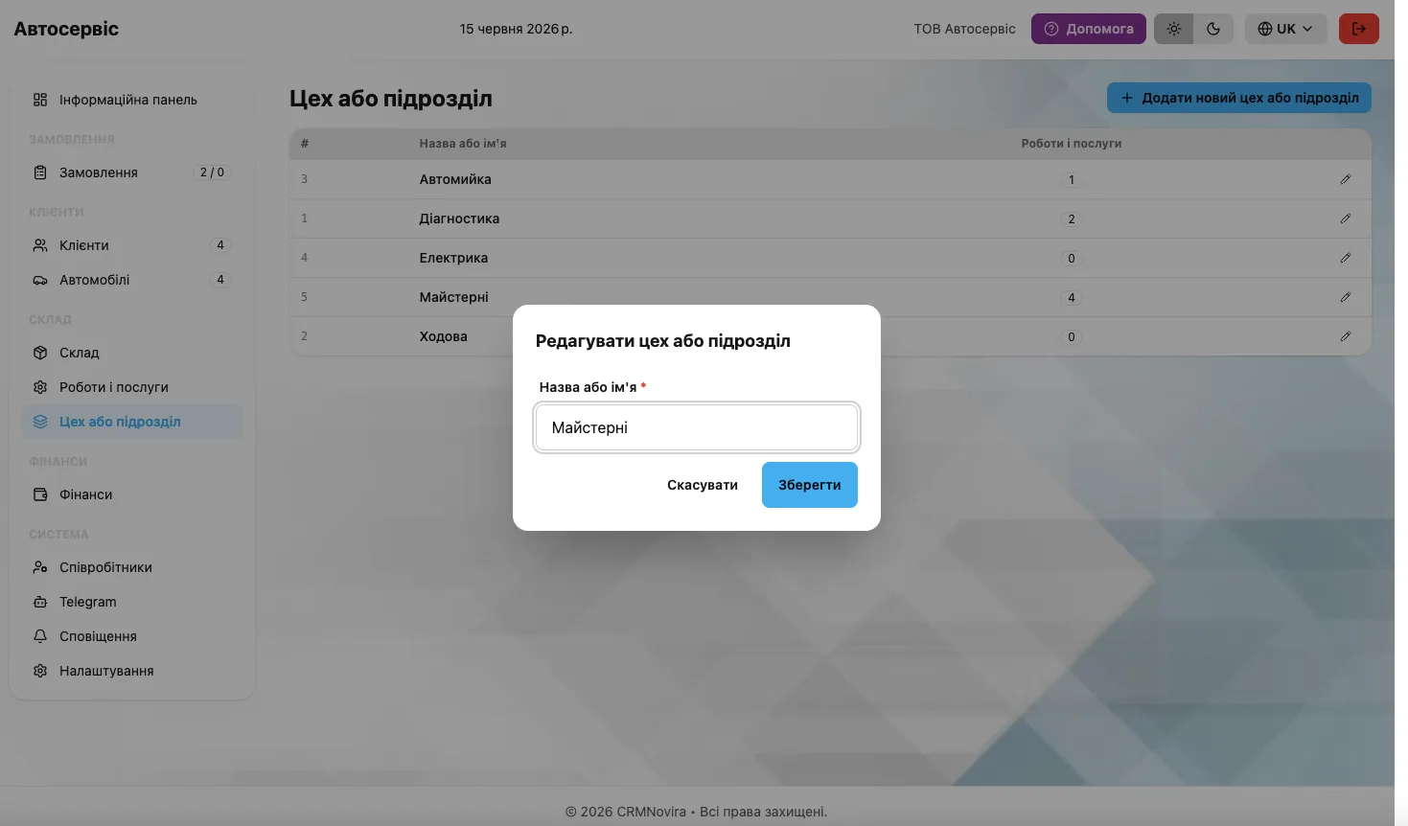The image size is (1408, 826).
Task: Cancel editing with Скасувати button
Action: [703, 485]
